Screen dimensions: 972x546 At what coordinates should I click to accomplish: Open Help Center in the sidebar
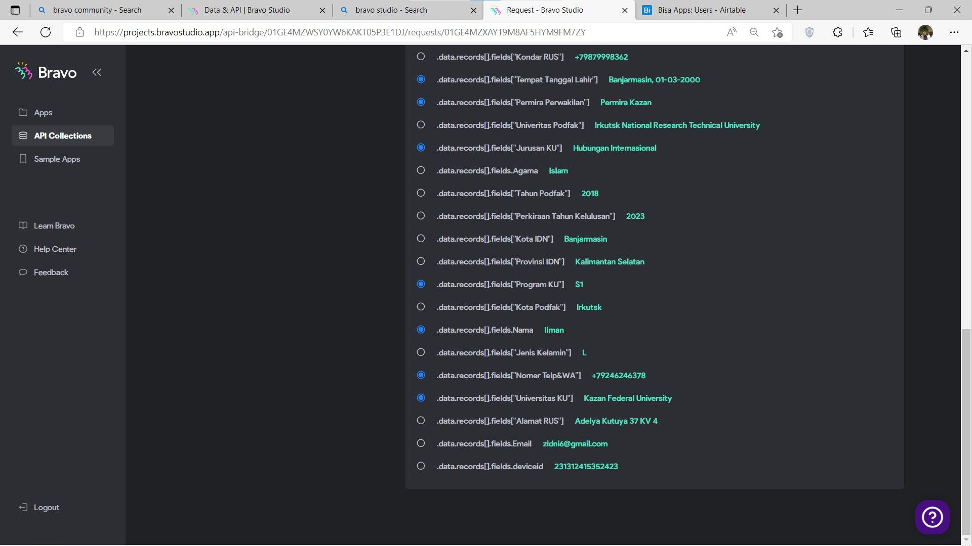(x=63, y=249)
